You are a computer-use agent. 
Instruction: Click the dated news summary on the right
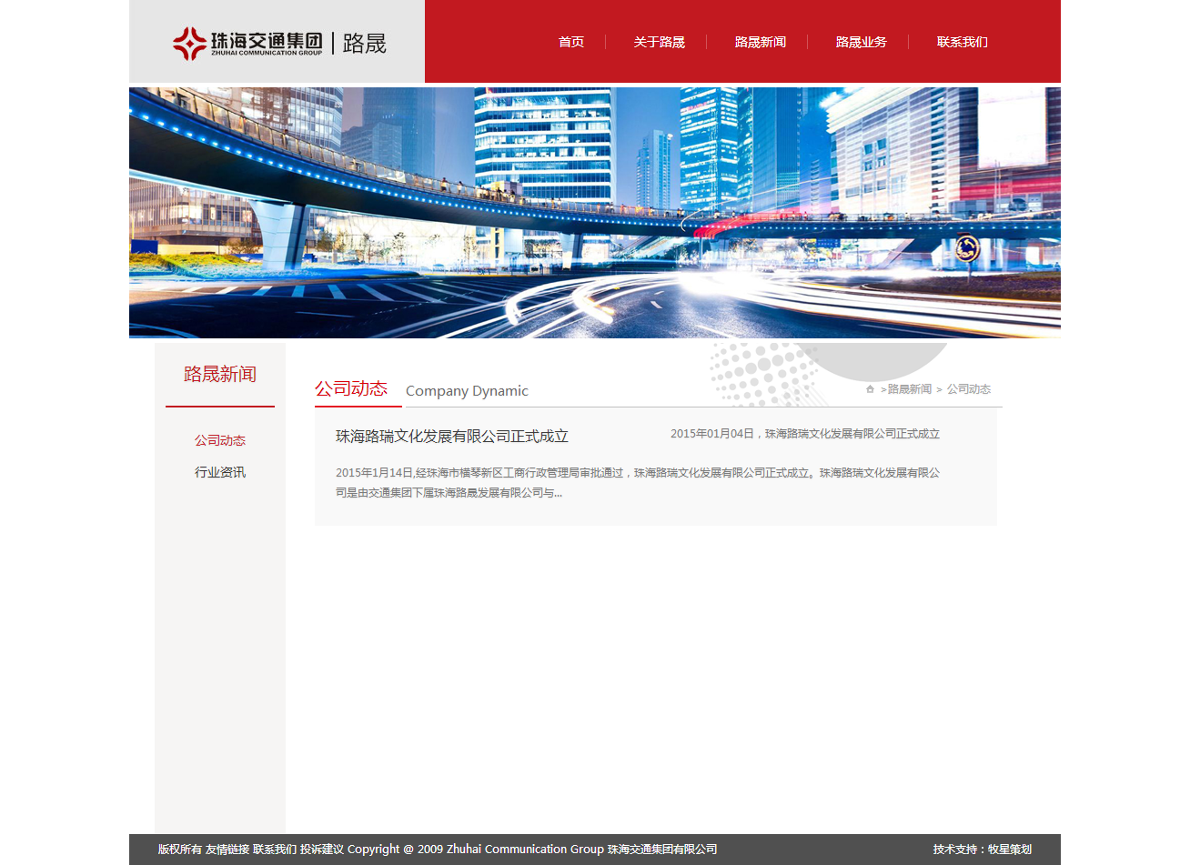[804, 434]
